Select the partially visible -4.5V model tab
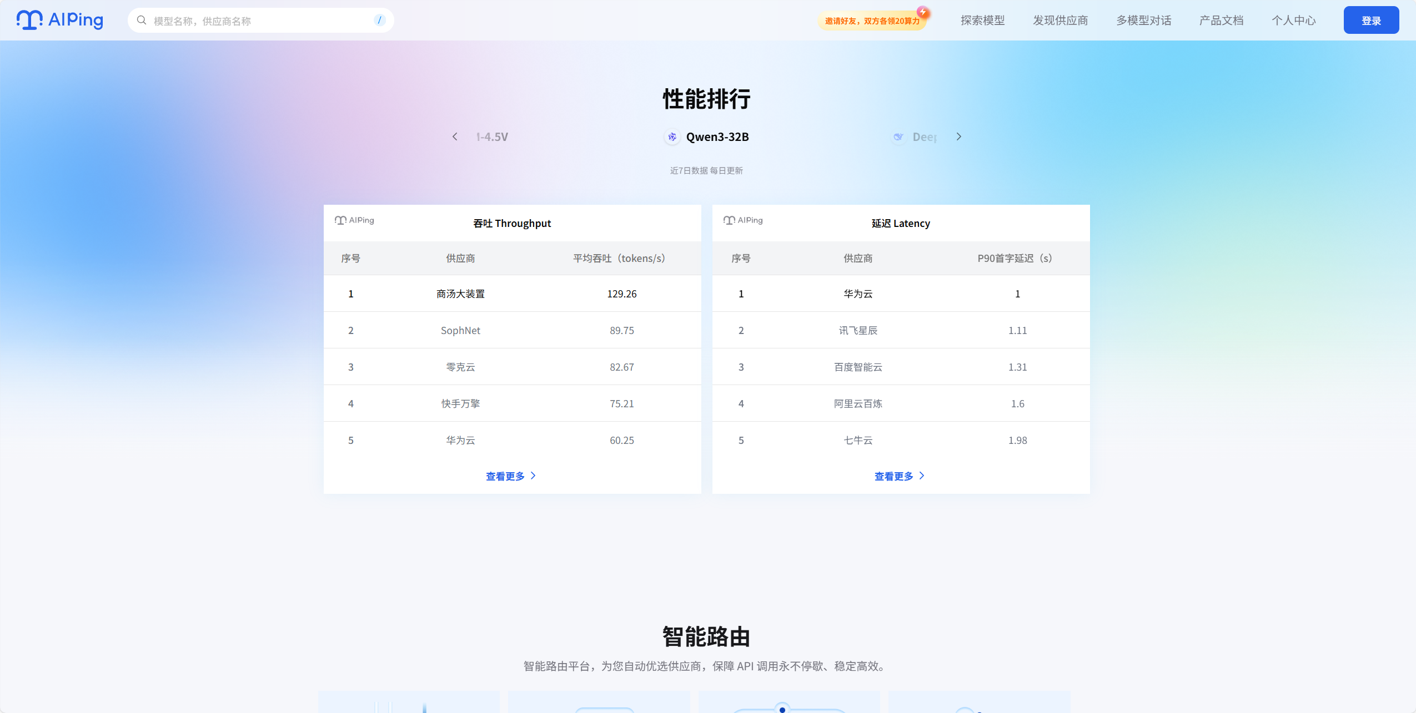This screenshot has height=713, width=1416. (x=492, y=137)
